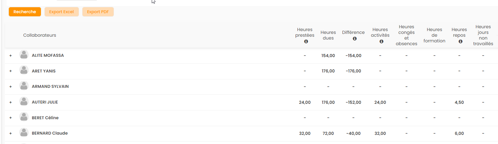Click ARMAND SYLVAIN's avatar icon
The image size is (498, 144).
point(24,86)
